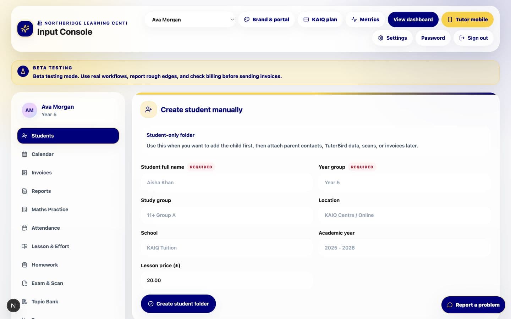Click the Create student manually heading

point(202,110)
